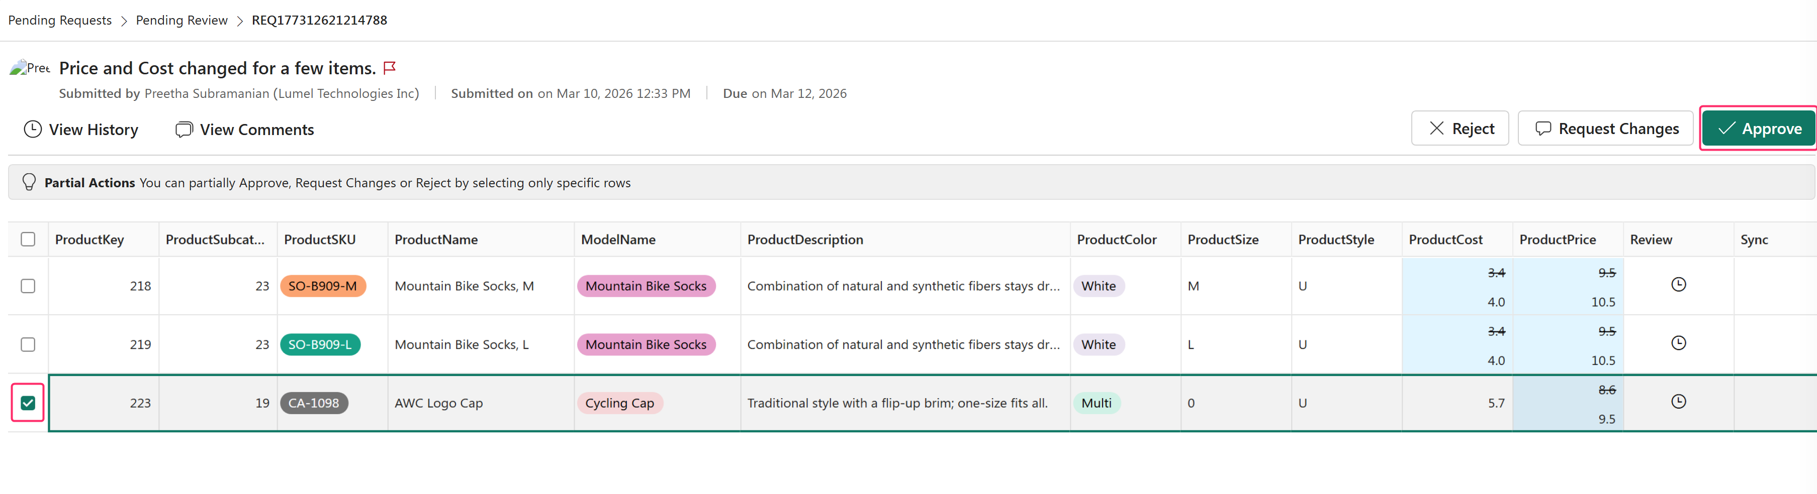Click the orange SO-B909-M SKU tag
The width and height of the screenshot is (1817, 494).
(322, 286)
